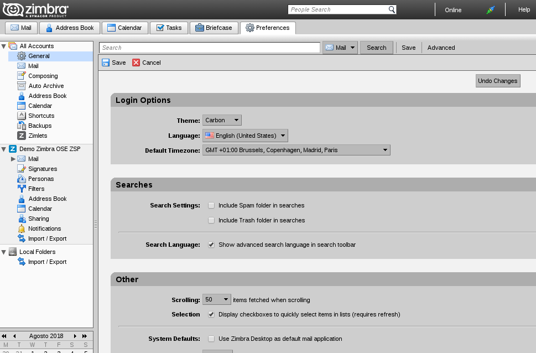Switch to the Calendar tab
Image resolution: width=536 pixels, height=353 pixels.
124,28
